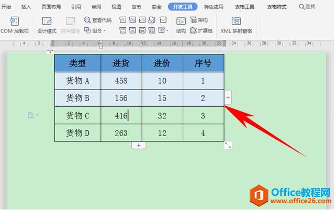The height and width of the screenshot is (210, 335).
Task: Open the page margin document icon dropdown
Action: [33, 115]
